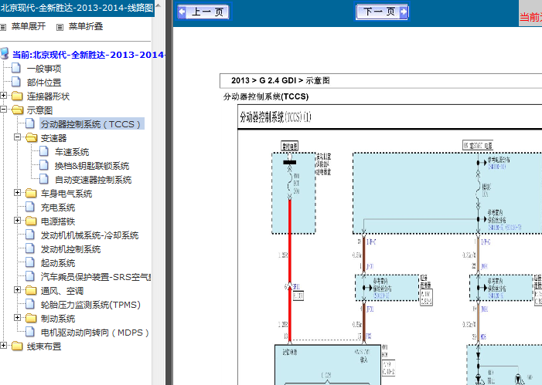
Task: Select the 示意图 tree label
Action: [39, 110]
